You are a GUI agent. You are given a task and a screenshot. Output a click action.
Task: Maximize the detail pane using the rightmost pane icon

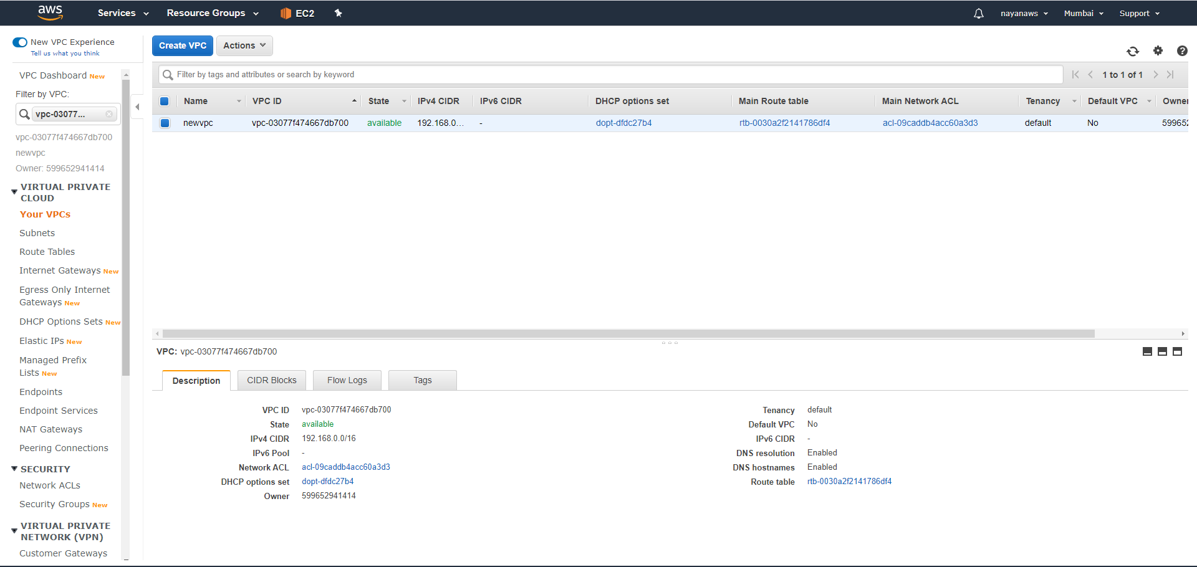1178,351
